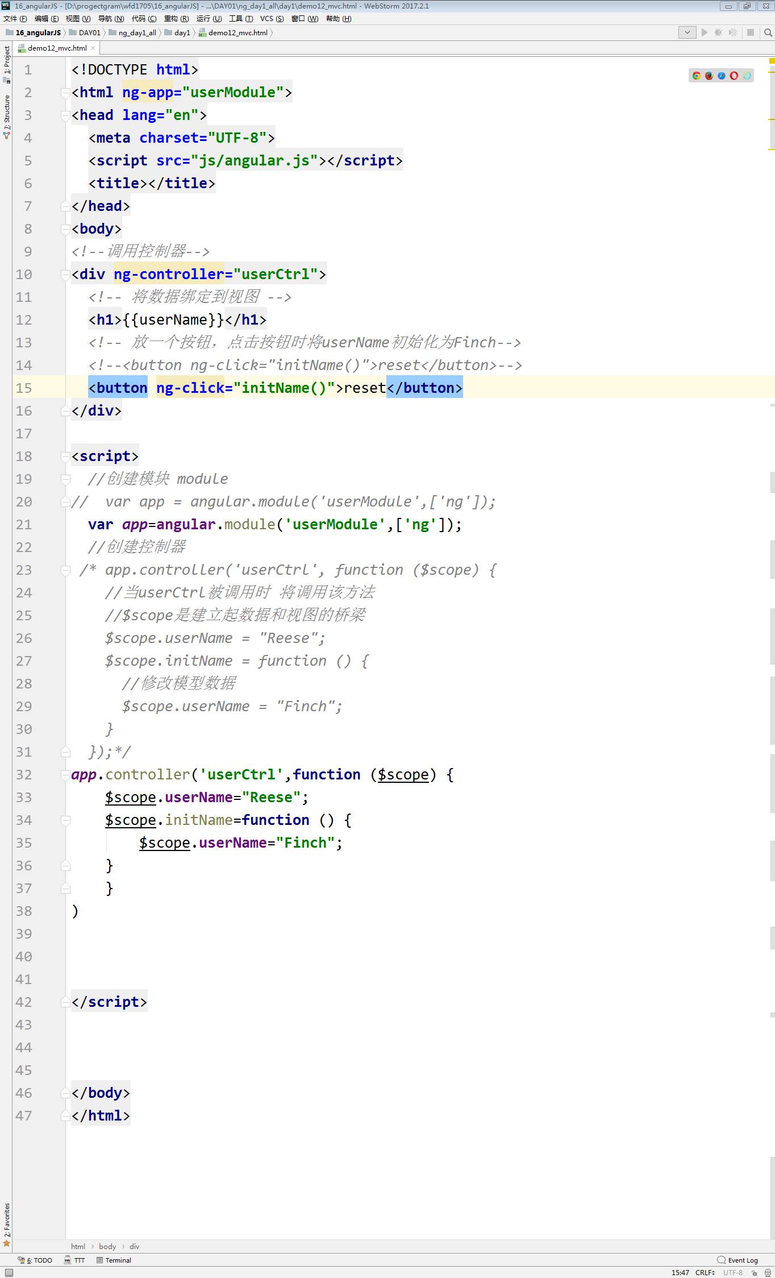
Task: Open the 运行 (U) menu
Action: [209, 19]
